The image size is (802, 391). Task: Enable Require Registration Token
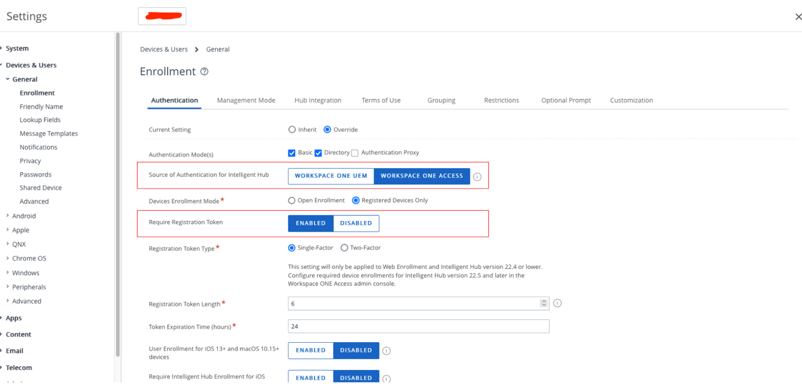click(310, 223)
